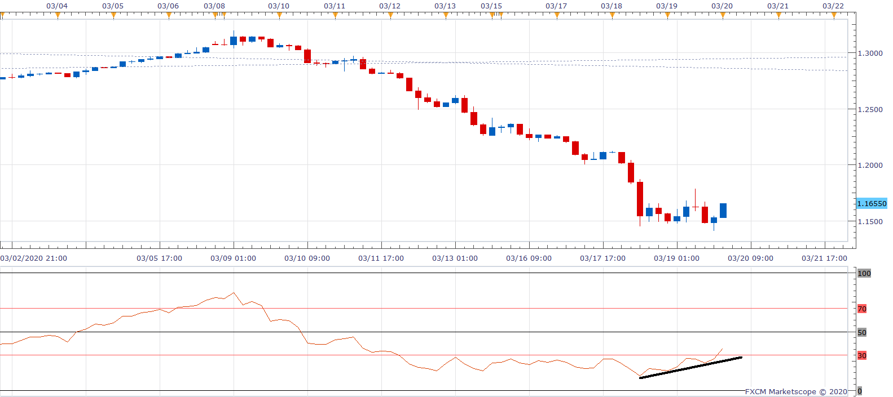Click the 03/05 17:00 time label
The height and width of the screenshot is (397, 893).
point(160,258)
